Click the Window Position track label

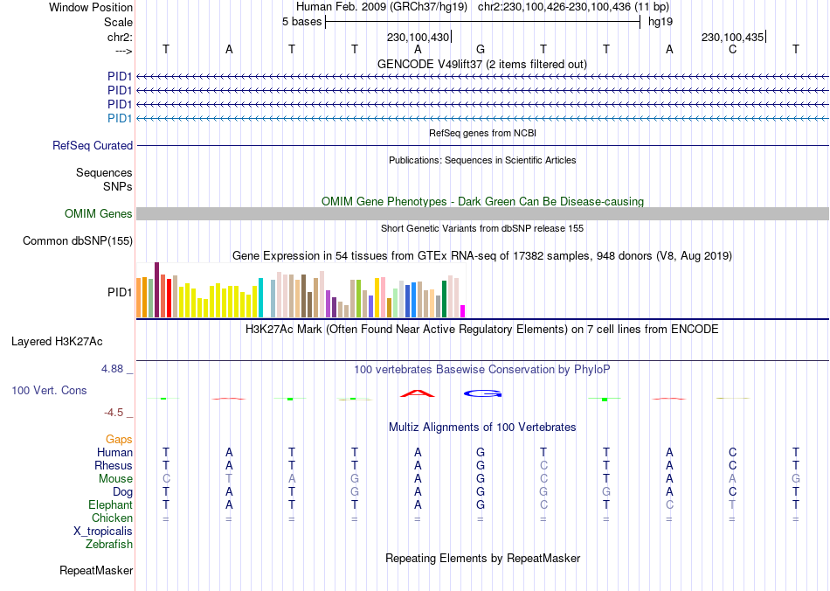tap(91, 7)
